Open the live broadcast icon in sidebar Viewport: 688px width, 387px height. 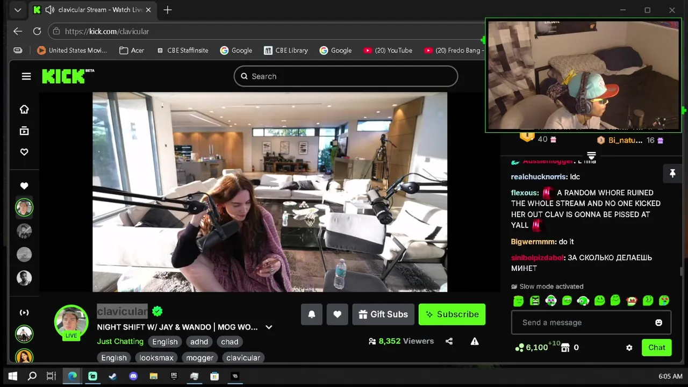(24, 312)
